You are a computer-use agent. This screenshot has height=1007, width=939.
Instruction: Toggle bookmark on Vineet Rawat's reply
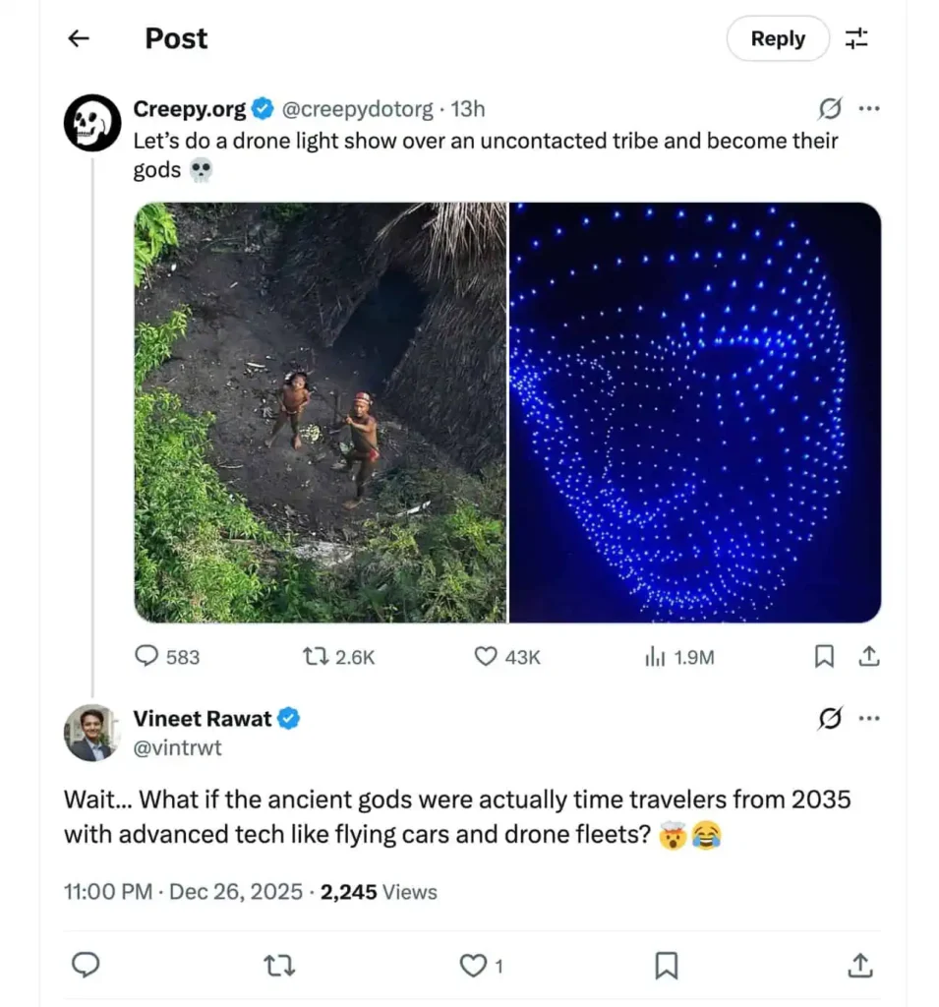click(x=666, y=966)
